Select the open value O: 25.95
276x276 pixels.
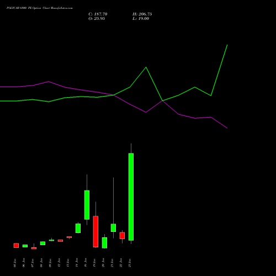(x=97, y=19)
